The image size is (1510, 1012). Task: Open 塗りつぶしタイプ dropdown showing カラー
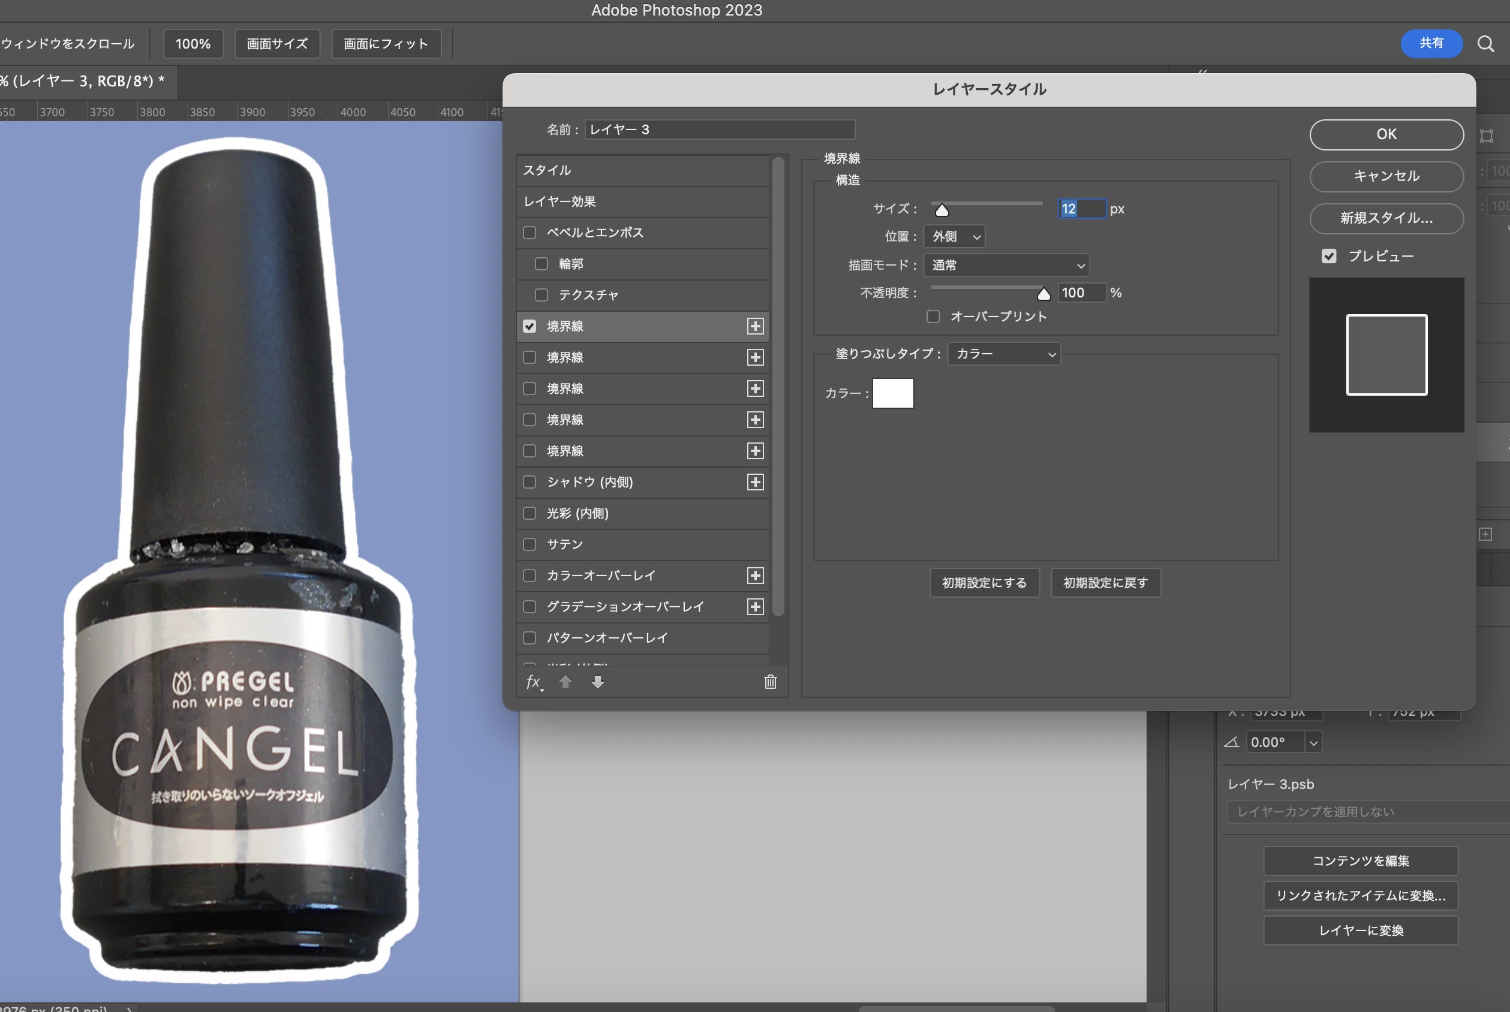point(1004,354)
